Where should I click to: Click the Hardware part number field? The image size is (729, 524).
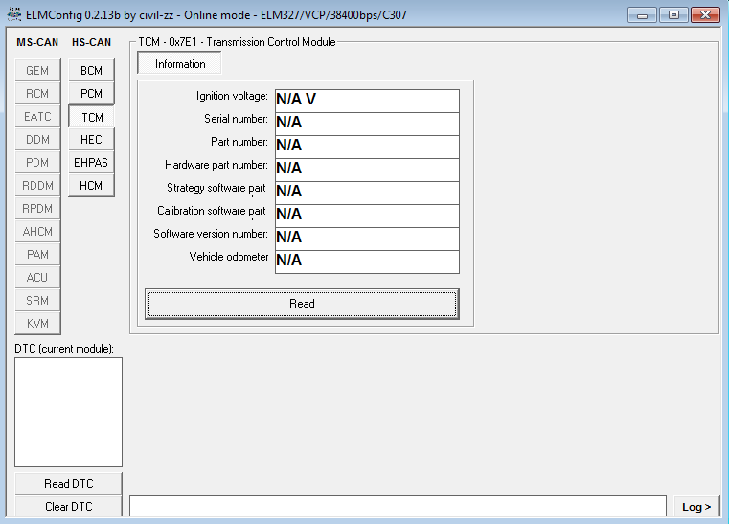point(367,169)
